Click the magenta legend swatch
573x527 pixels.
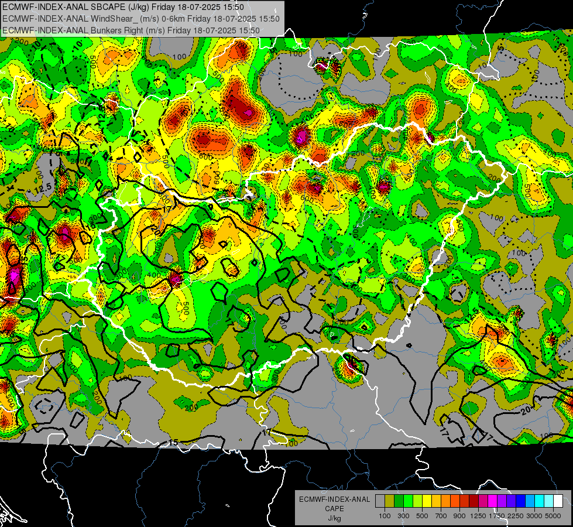click(x=493, y=501)
